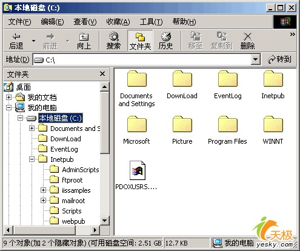This screenshot has height=251, width=300.
Task: Select My Documents (我的文档) in tree
Action: [x=42, y=98]
